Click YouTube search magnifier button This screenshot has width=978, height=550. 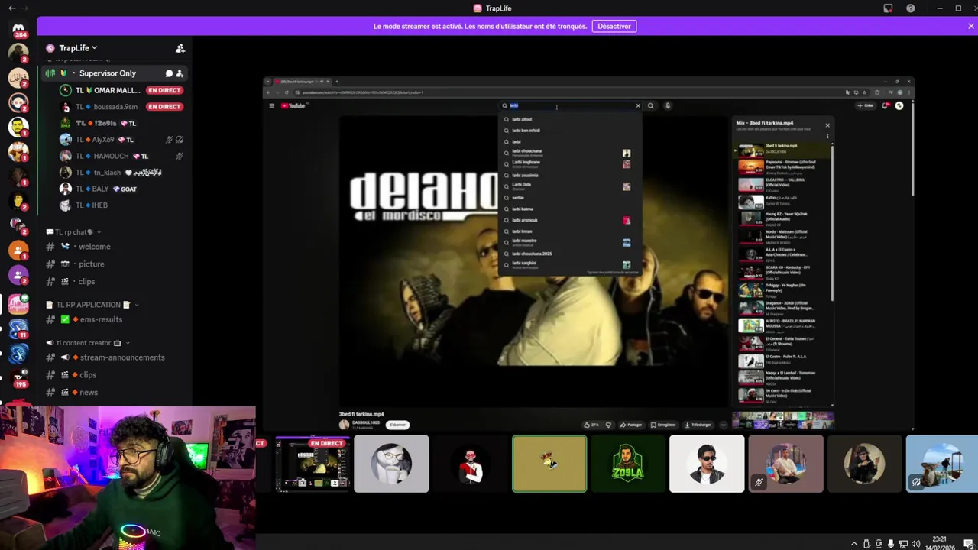pos(650,106)
